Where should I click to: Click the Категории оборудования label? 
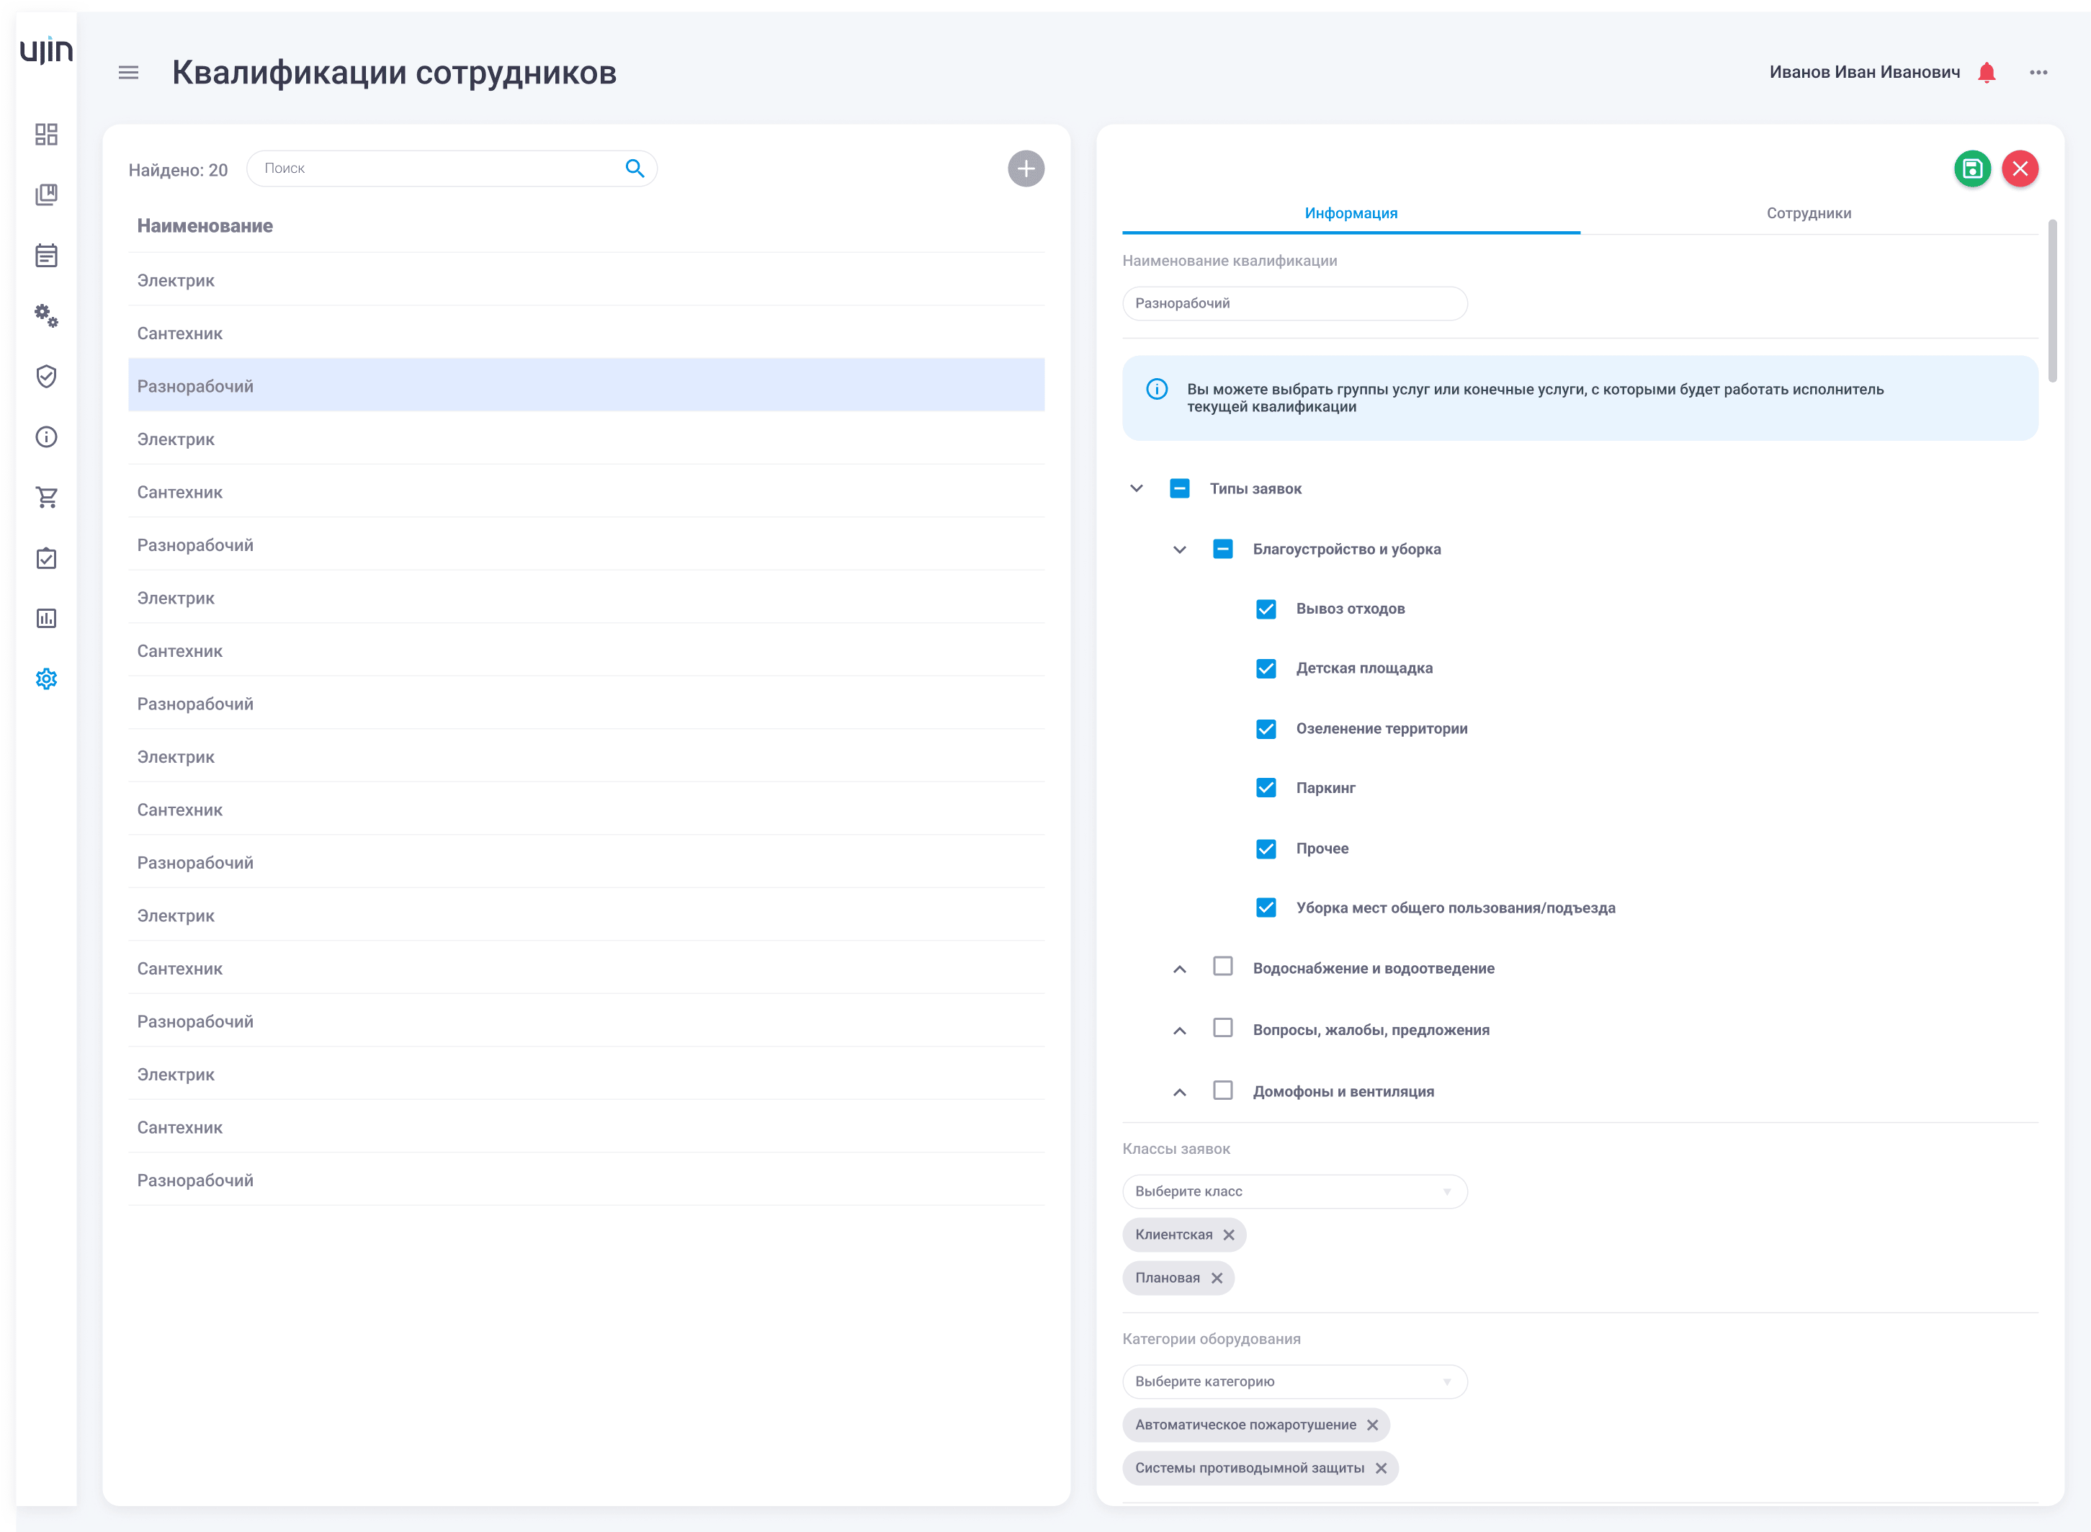pyautogui.click(x=1211, y=1339)
